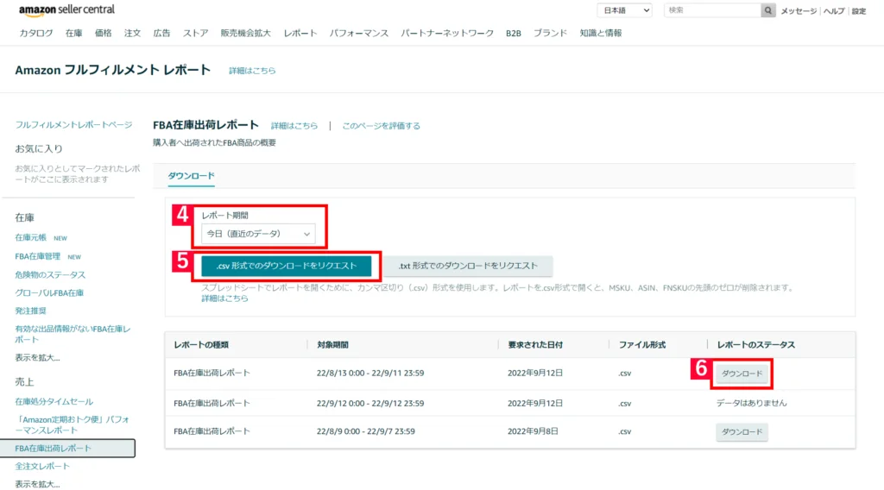The height and width of the screenshot is (490, 884).
Task: Download the 22/8/9 - 22/9/7 report
Action: pos(742,432)
